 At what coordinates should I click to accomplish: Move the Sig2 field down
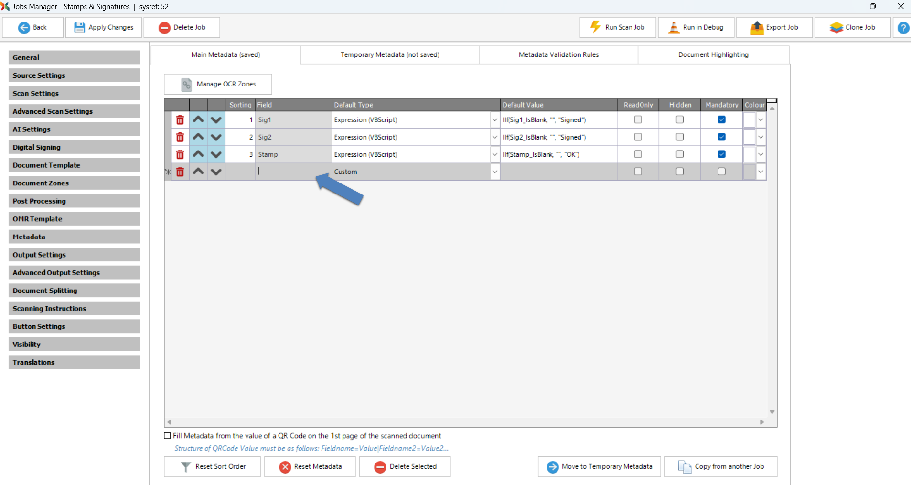click(216, 137)
